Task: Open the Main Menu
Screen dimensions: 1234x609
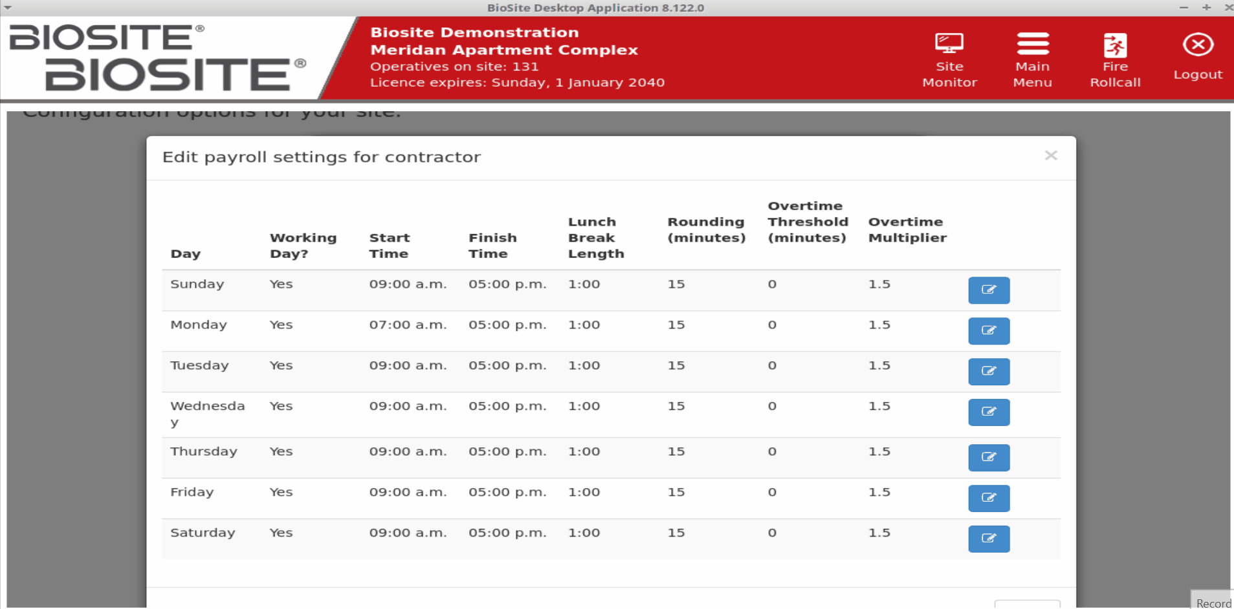Action: (1032, 60)
